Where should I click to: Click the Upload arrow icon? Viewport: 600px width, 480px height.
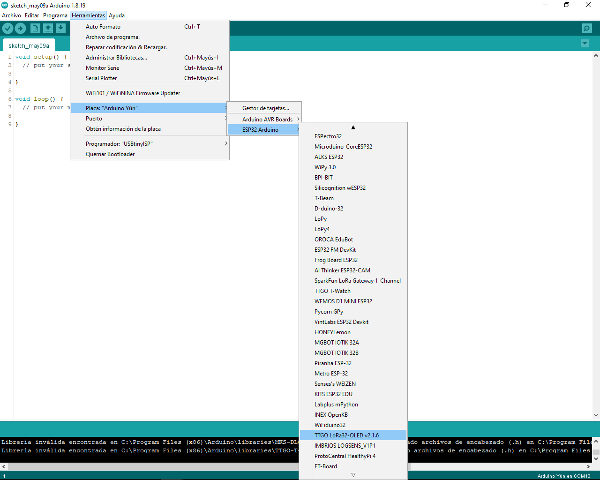(21, 29)
